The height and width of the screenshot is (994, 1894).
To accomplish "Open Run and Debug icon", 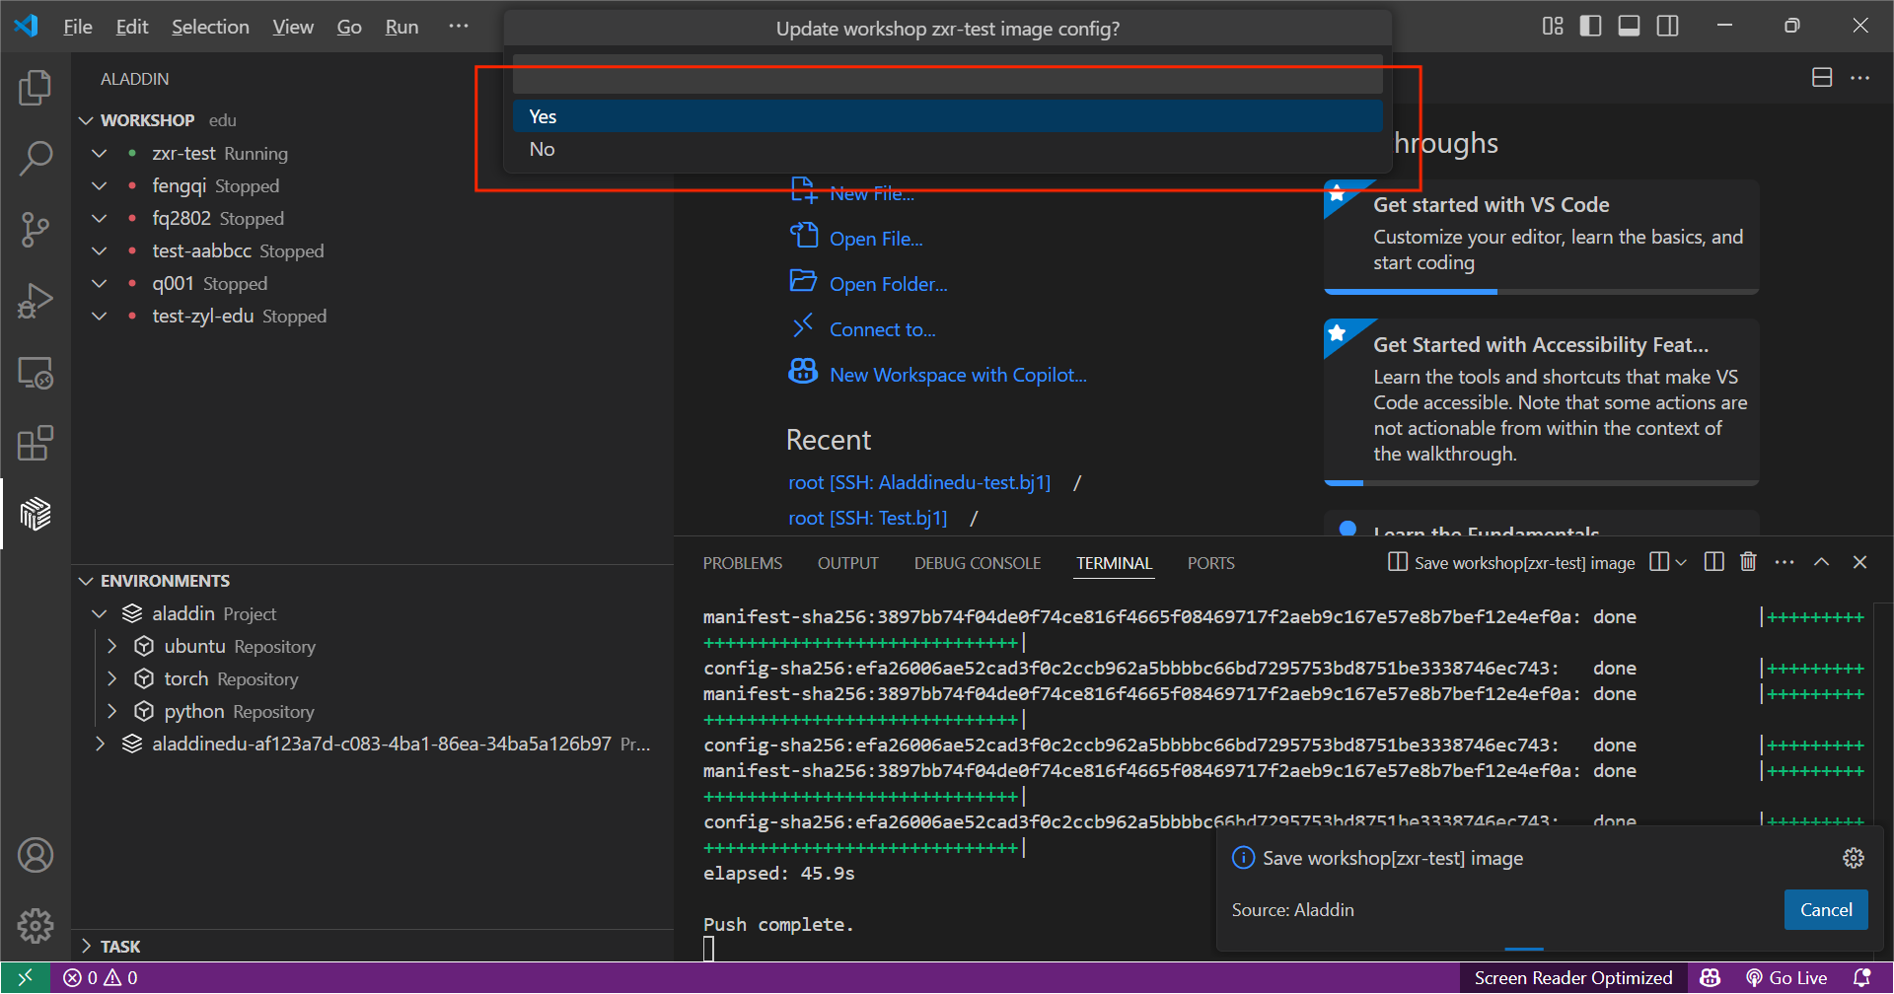I will point(36,301).
